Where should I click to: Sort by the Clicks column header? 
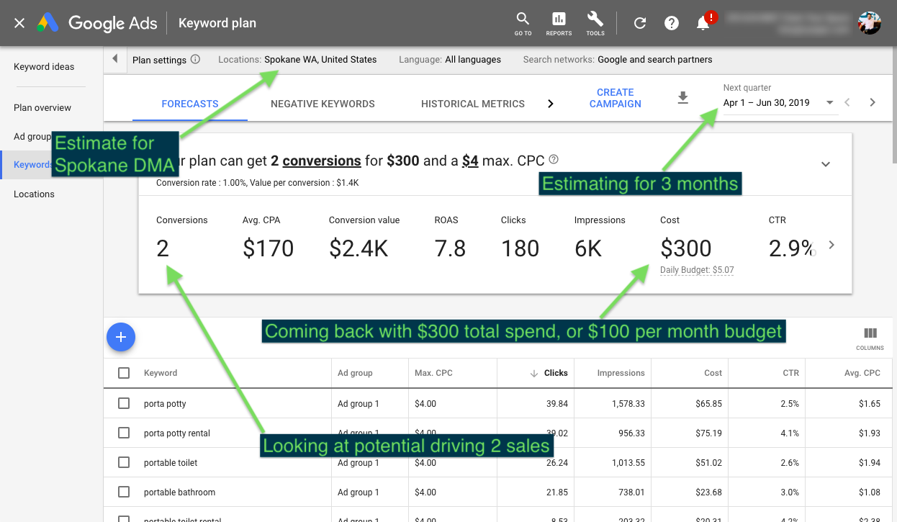556,373
